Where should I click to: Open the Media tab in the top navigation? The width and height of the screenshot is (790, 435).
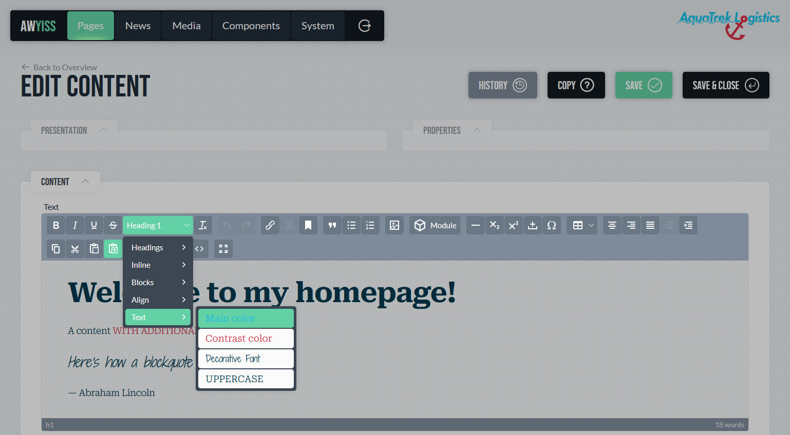pyautogui.click(x=186, y=26)
